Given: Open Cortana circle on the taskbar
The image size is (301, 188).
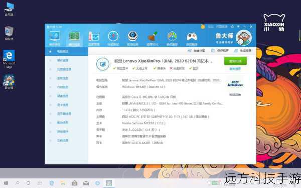Looking at the screenshot, I should pos(28,183).
